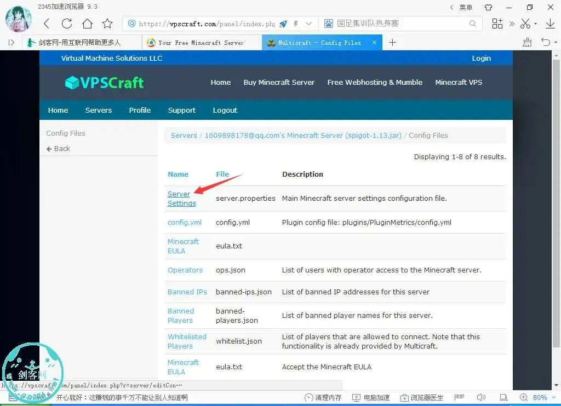Open Home in VPSCraft header navigation
Image resolution: width=561 pixels, height=406 pixels.
(220, 82)
